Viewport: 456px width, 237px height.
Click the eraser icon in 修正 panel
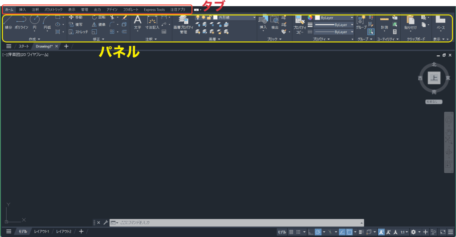125,17
